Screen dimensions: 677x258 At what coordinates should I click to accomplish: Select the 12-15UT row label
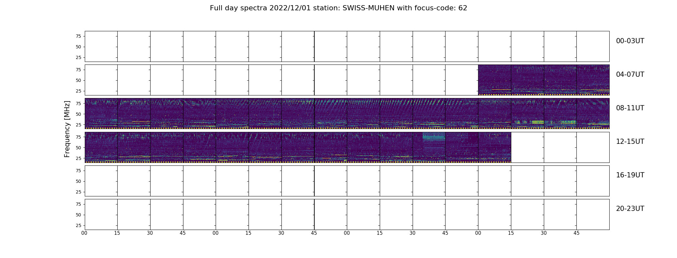[630, 142]
